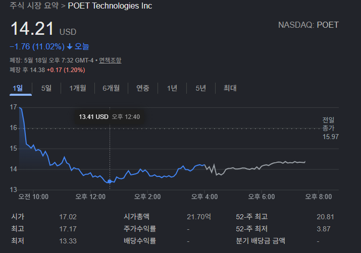Image resolution: width=361 pixels, height=253 pixels.
Task: Click the 최고 value 17.17
Action: (68, 229)
